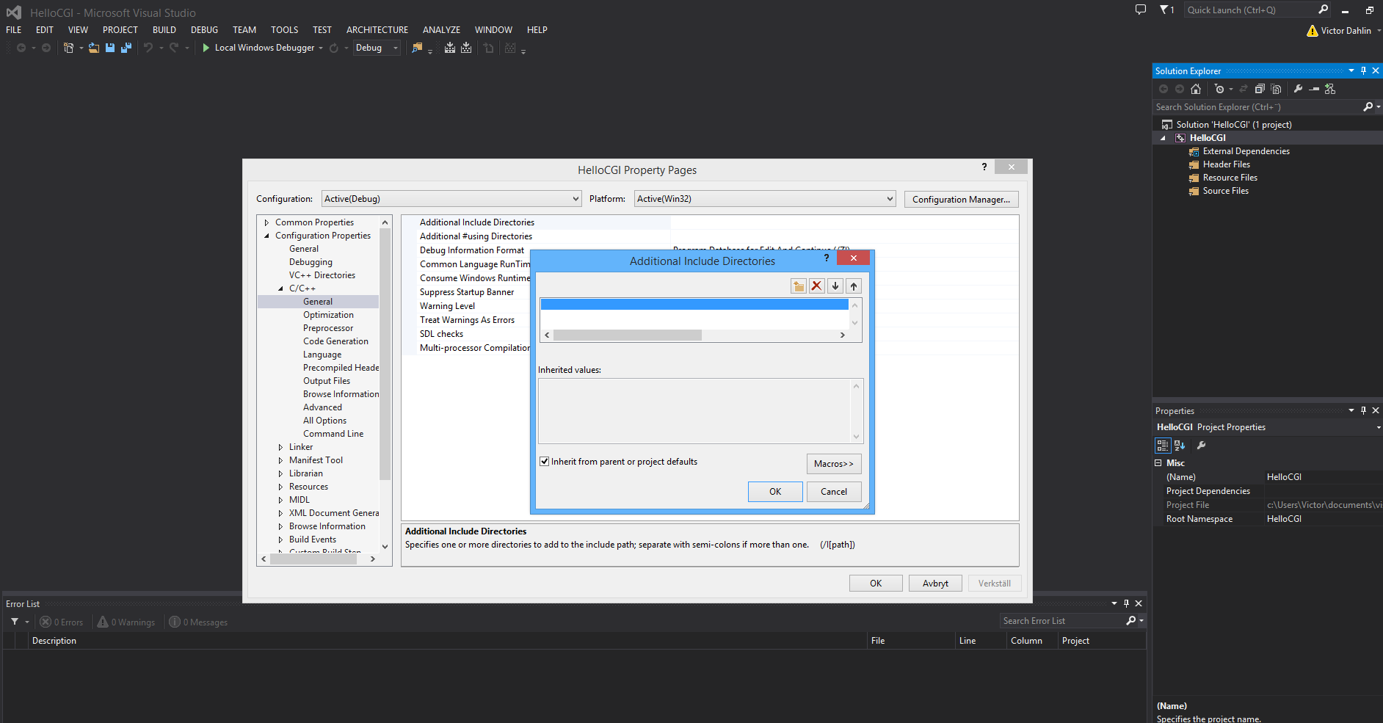
Task: Click the Preview Selected Items icon in Solution Explorer
Action: (x=1314, y=89)
